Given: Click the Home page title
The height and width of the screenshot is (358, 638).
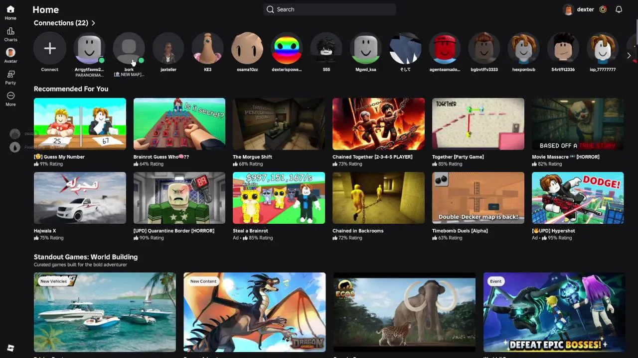Looking at the screenshot, I should coord(45,9).
